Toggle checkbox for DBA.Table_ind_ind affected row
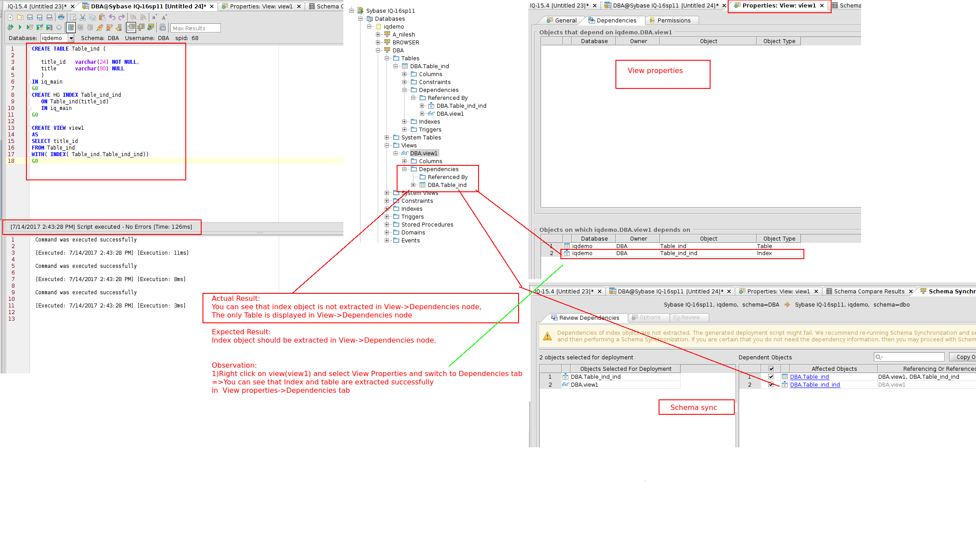The width and height of the screenshot is (976, 552). pyautogui.click(x=771, y=384)
